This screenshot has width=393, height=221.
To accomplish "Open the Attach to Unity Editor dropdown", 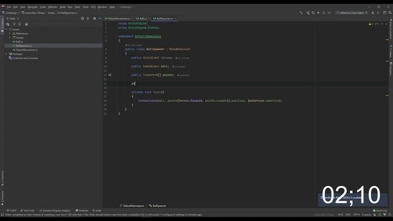I will [352, 13].
